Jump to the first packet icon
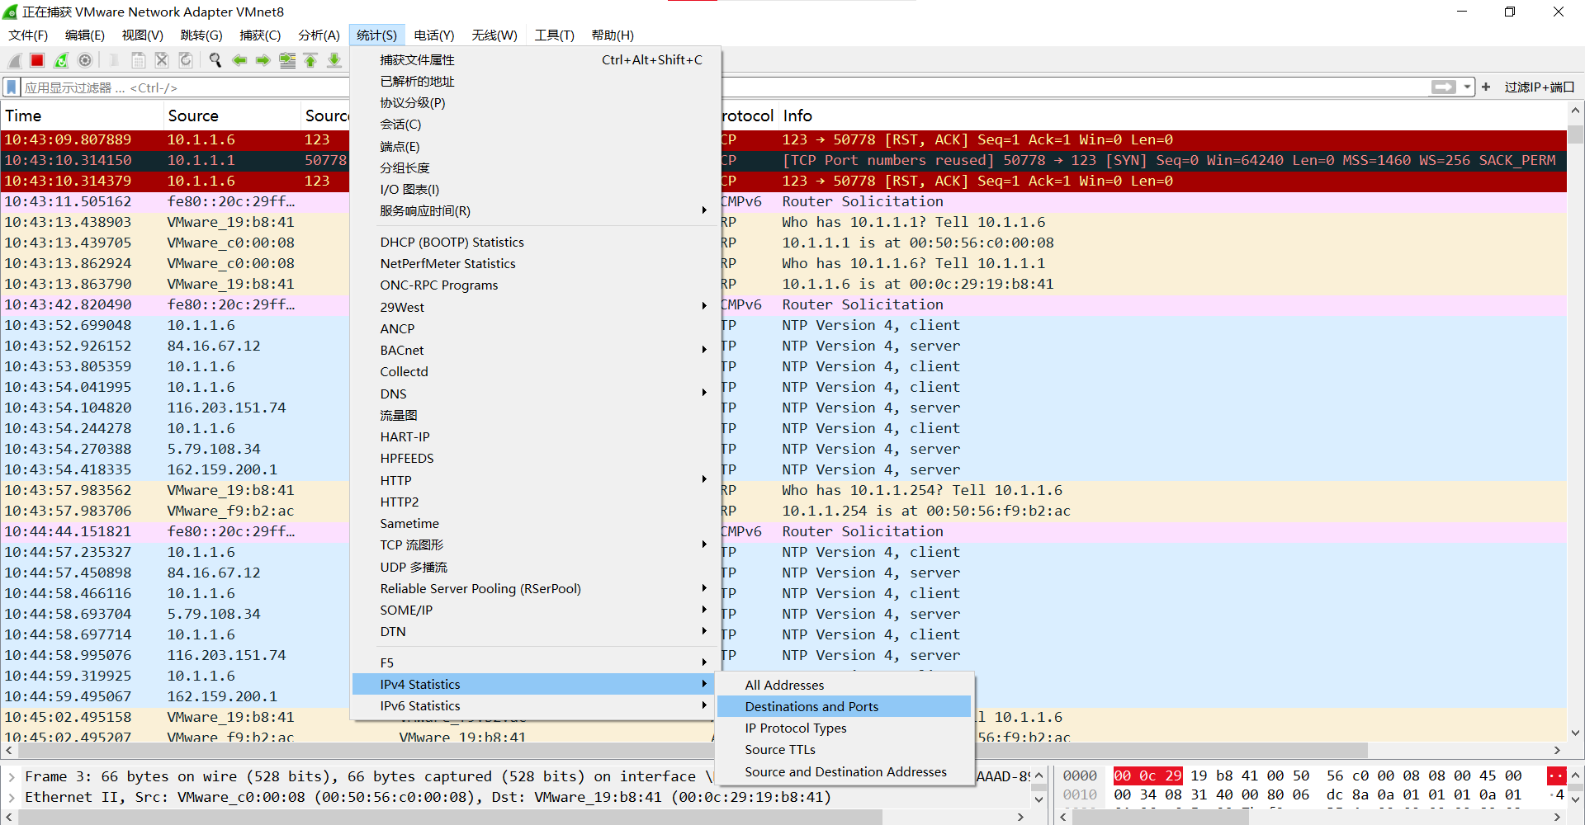 click(310, 60)
